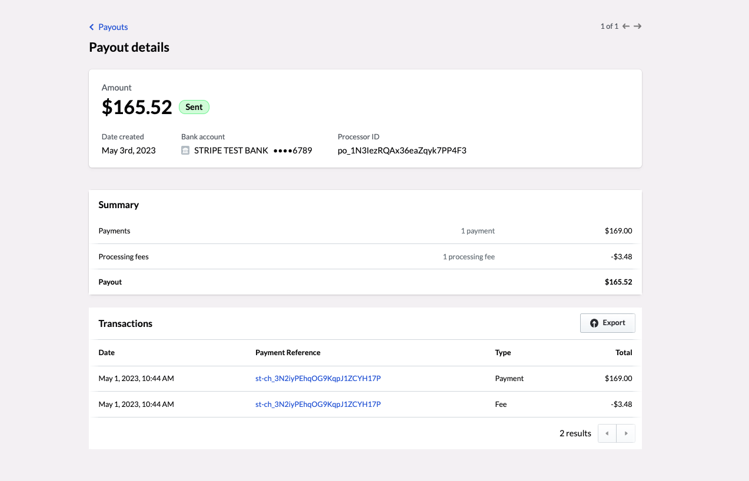Screen dimensions: 749x481
Task: Select the Processor ID value po_1N3IezRQAx36eaZqyk7PP4F3
Action: click(402, 150)
